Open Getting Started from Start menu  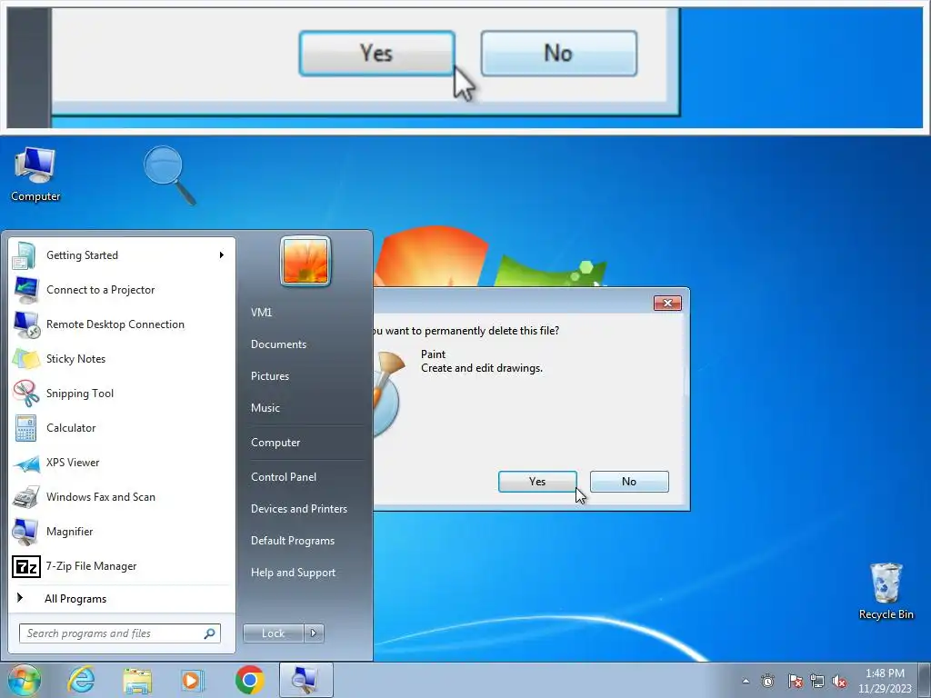click(123, 255)
